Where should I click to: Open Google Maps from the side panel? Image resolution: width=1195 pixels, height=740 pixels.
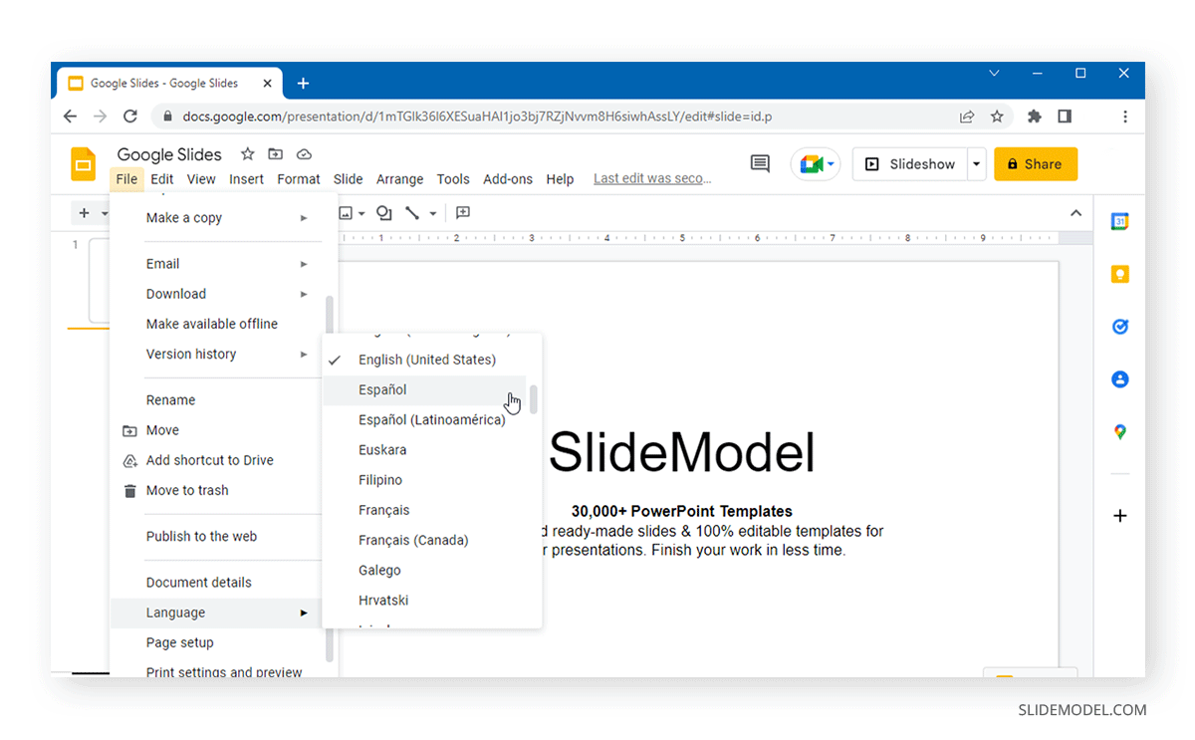click(1119, 431)
